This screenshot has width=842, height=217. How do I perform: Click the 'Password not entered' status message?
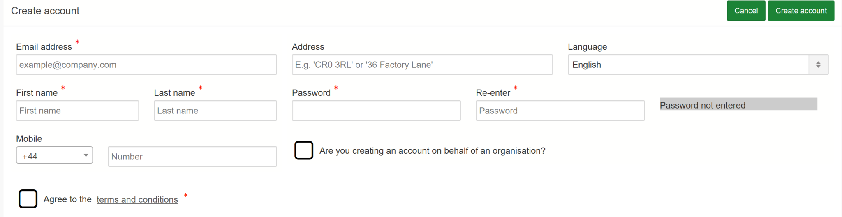702,105
